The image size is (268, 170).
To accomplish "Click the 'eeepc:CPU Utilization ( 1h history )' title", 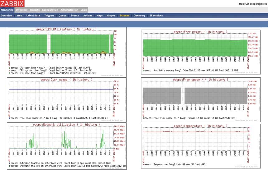I will coord(66,29).
